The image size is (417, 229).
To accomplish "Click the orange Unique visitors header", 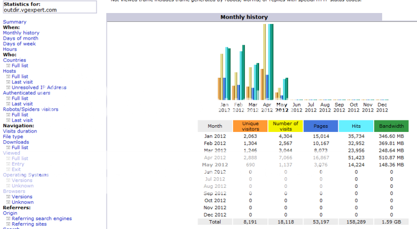I will pos(250,126).
